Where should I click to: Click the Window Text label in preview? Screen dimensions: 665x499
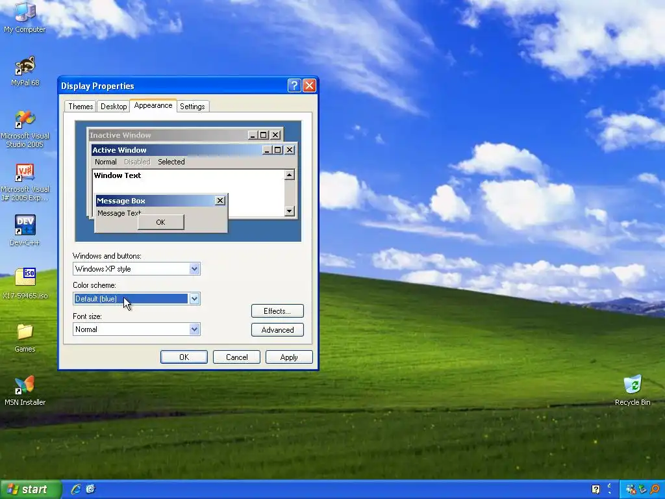pyautogui.click(x=118, y=175)
